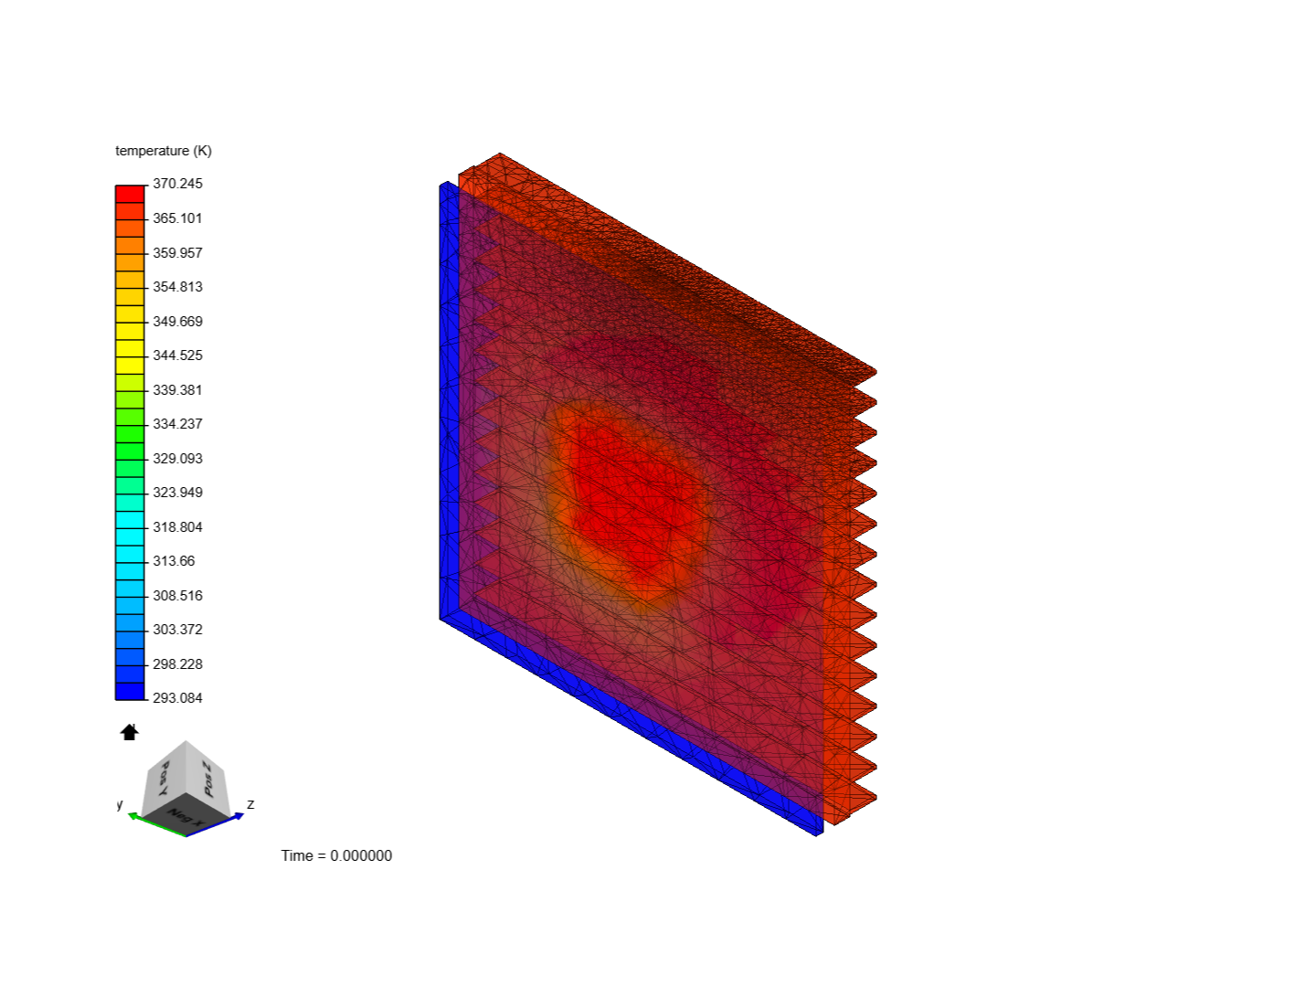The image size is (1316, 987).
Task: Click the 'temperature (K)' legend title
Action: (x=164, y=151)
